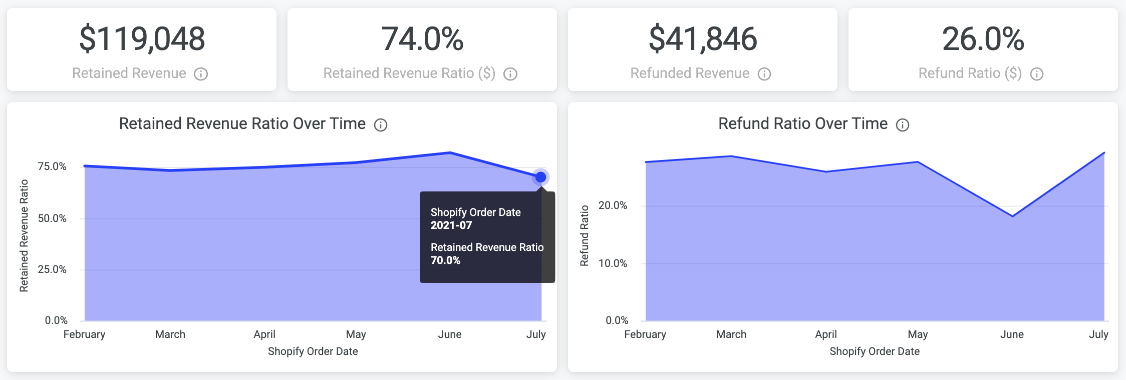This screenshot has height=380, width=1126.
Task: Click the Refunded Revenue info icon
Action: 764,74
